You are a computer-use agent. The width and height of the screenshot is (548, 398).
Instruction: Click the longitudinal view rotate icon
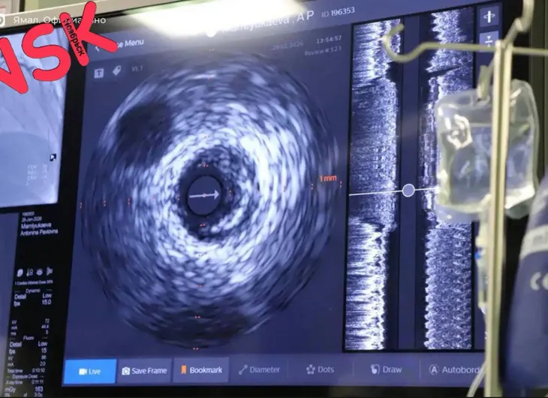point(489,16)
